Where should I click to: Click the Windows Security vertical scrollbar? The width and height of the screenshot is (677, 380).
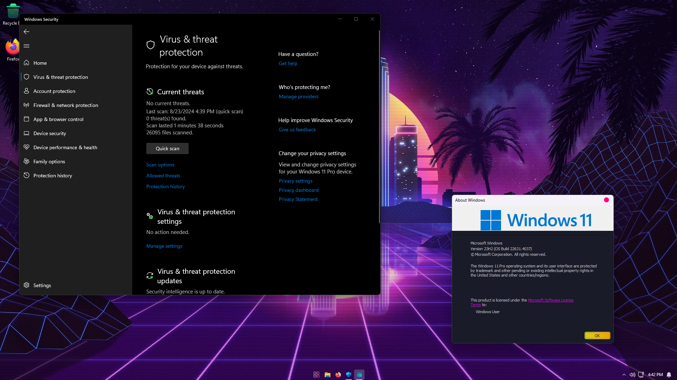pos(379,127)
